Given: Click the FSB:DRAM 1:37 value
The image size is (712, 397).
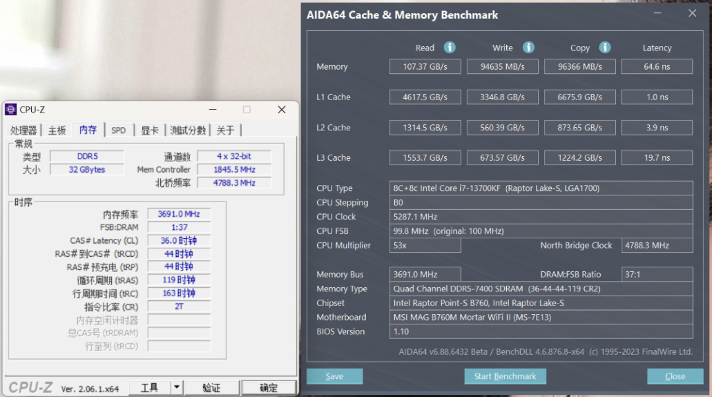Looking at the screenshot, I should click(x=179, y=227).
